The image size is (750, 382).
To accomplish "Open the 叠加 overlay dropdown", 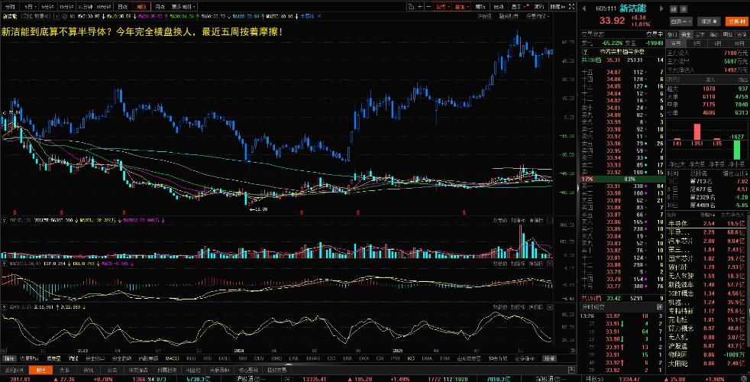I will click(x=461, y=7).
